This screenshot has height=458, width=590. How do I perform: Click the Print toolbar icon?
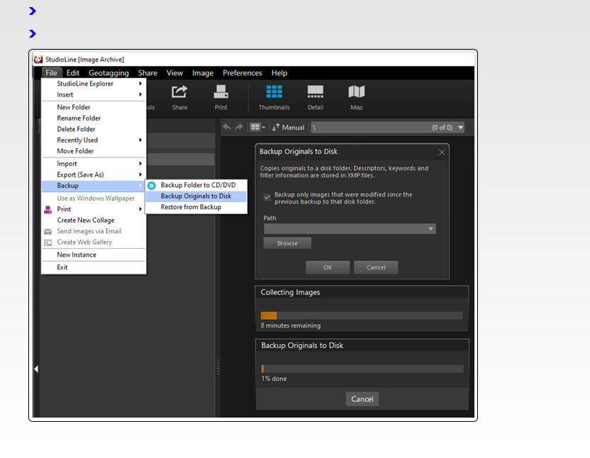click(221, 97)
